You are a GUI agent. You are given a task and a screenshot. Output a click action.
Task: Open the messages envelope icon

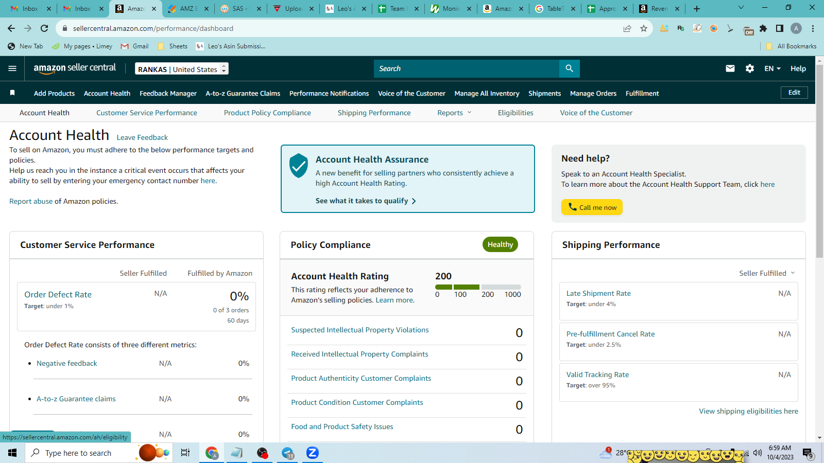[730, 68]
